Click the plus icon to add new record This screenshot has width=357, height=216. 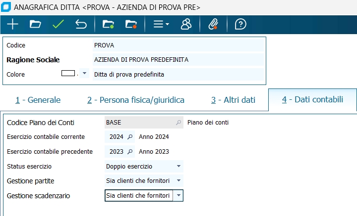point(12,24)
